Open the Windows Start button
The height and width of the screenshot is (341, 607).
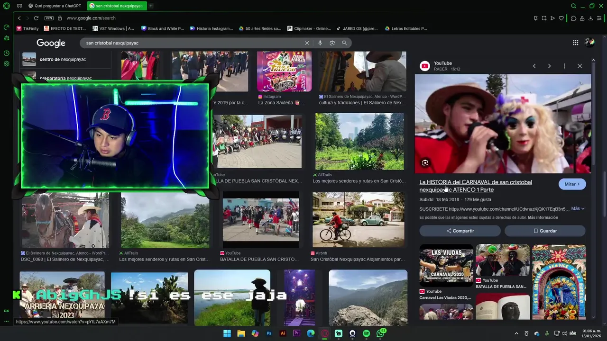click(x=227, y=333)
